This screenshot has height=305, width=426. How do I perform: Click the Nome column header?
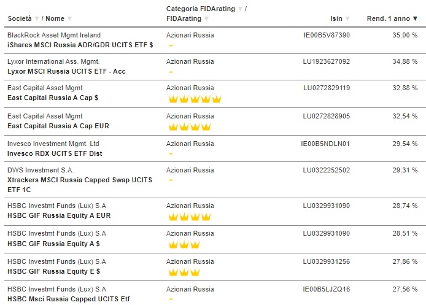click(x=55, y=18)
